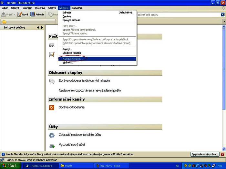Image resolution: width=226 pixels, height=169 pixels.
Task: Dismiss the Mozilla Foundation notification bar
Action: click(x=223, y=155)
